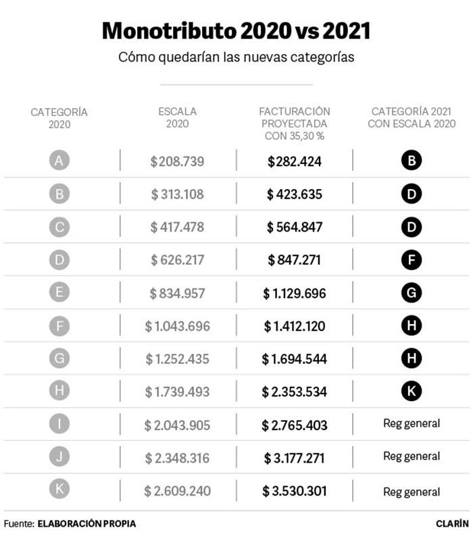Click the black B circle in row A
Screen dimensions: 473x553
coord(412,160)
